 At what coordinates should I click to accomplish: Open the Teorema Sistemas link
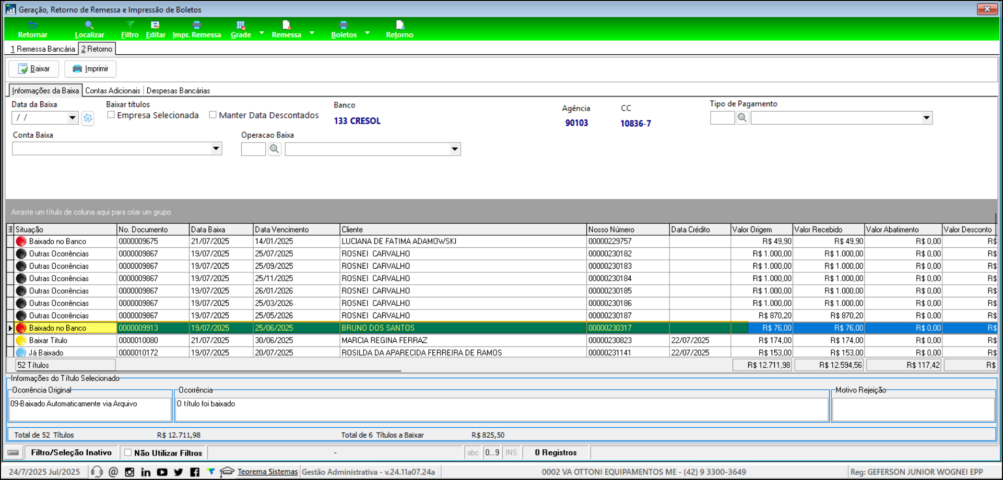pyautogui.click(x=267, y=472)
